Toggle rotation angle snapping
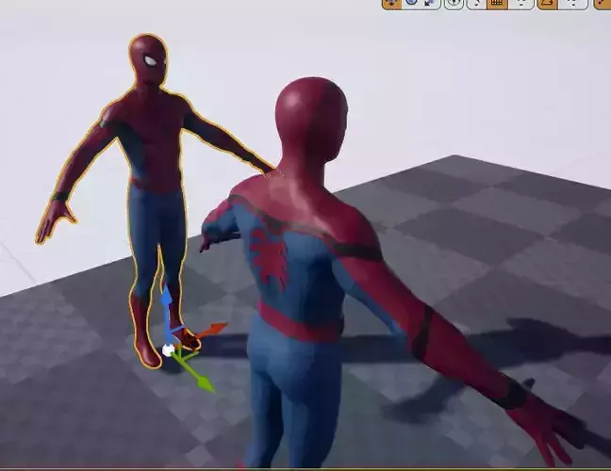Viewport: 611px width, 471px height. click(x=548, y=3)
